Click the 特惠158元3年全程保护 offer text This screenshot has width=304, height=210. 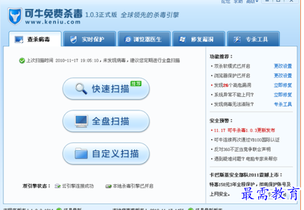click(x=232, y=184)
